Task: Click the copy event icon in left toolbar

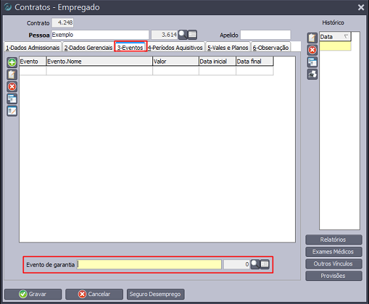Action: click(x=12, y=99)
